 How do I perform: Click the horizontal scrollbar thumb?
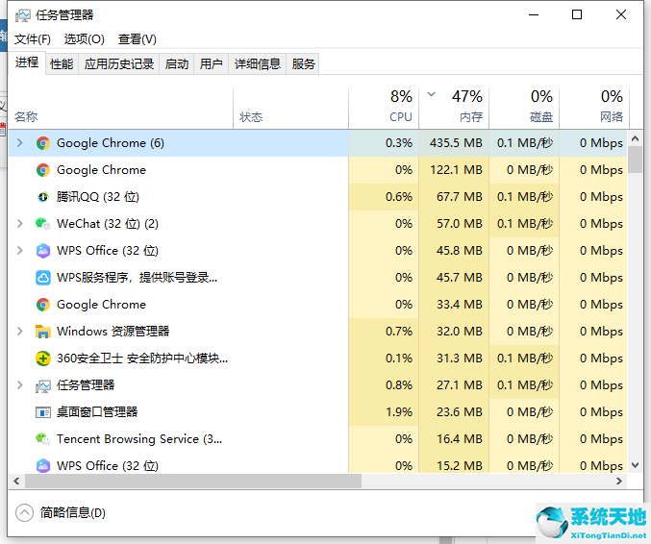point(193,481)
